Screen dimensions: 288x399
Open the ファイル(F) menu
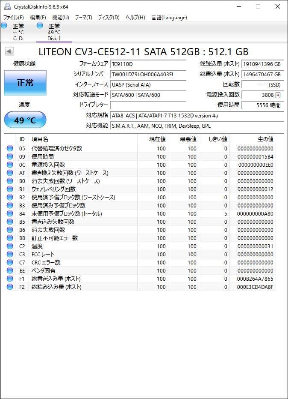[x=13, y=18]
